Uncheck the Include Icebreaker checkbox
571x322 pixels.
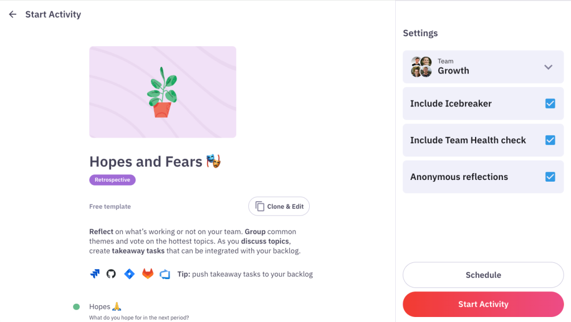pyautogui.click(x=550, y=104)
